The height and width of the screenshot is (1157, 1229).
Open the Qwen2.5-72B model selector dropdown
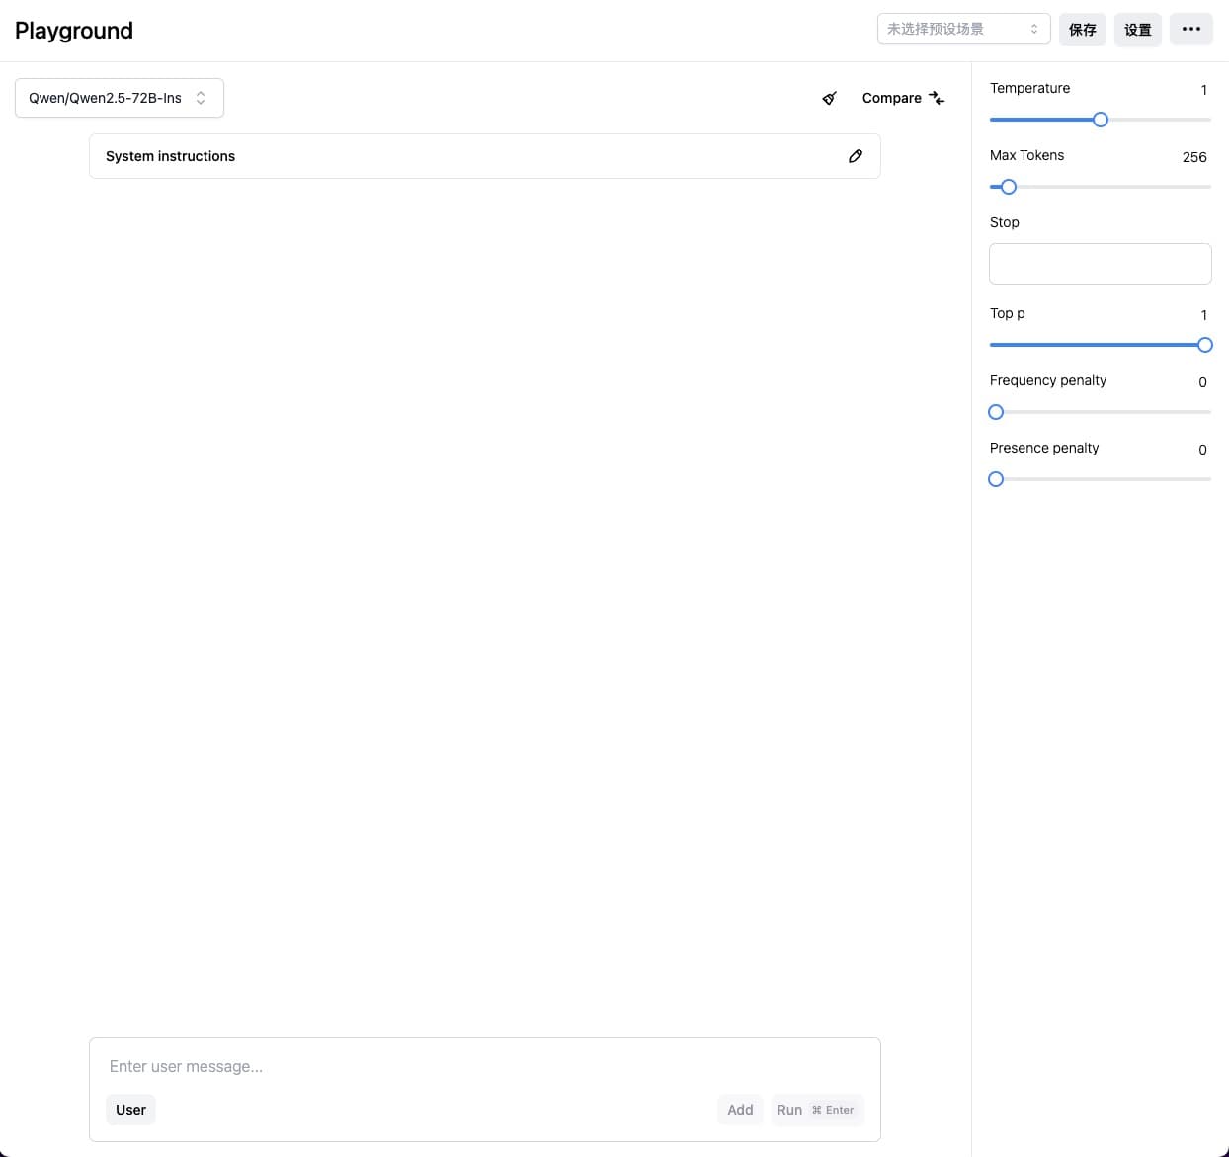pos(120,98)
